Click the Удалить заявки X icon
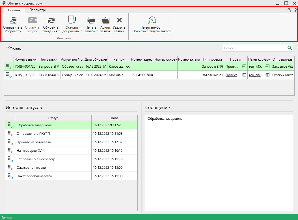The height and width of the screenshot is (220, 298). (x=119, y=20)
